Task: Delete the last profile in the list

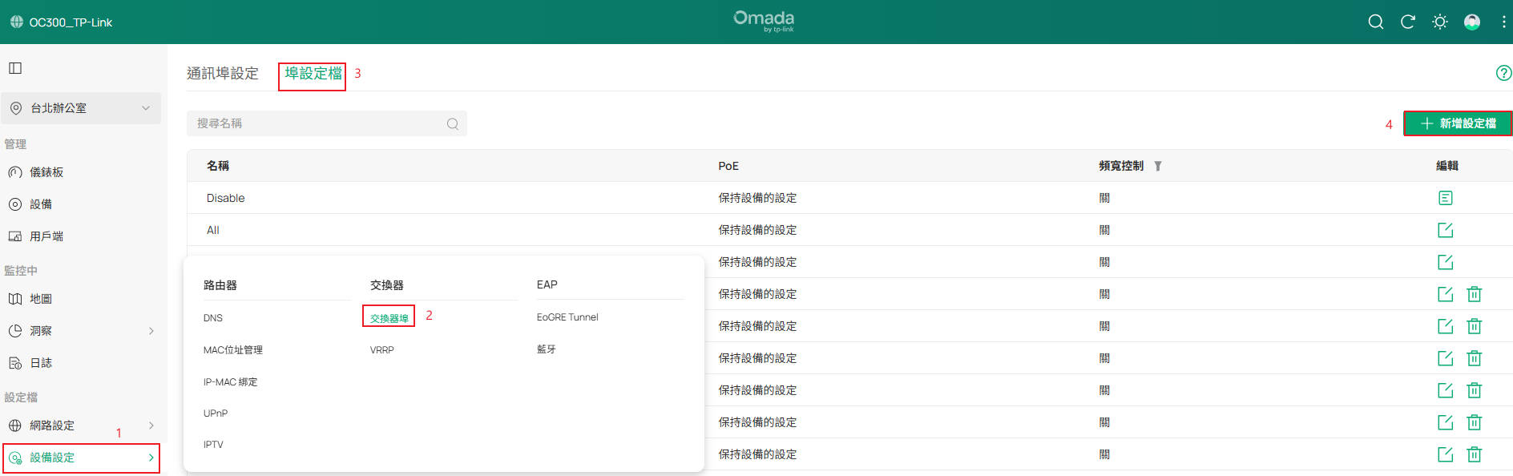Action: tap(1474, 454)
